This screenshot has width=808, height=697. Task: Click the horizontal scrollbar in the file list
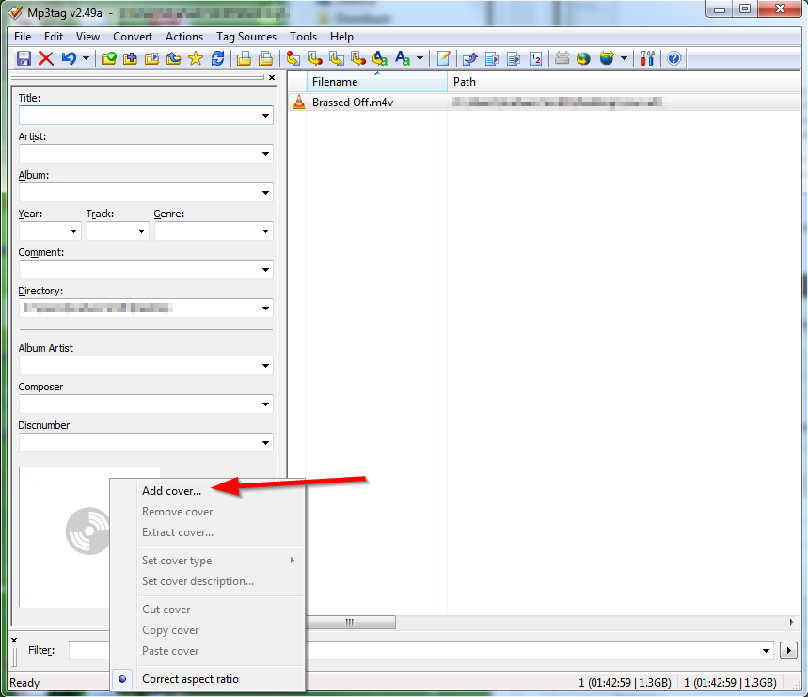[x=349, y=622]
